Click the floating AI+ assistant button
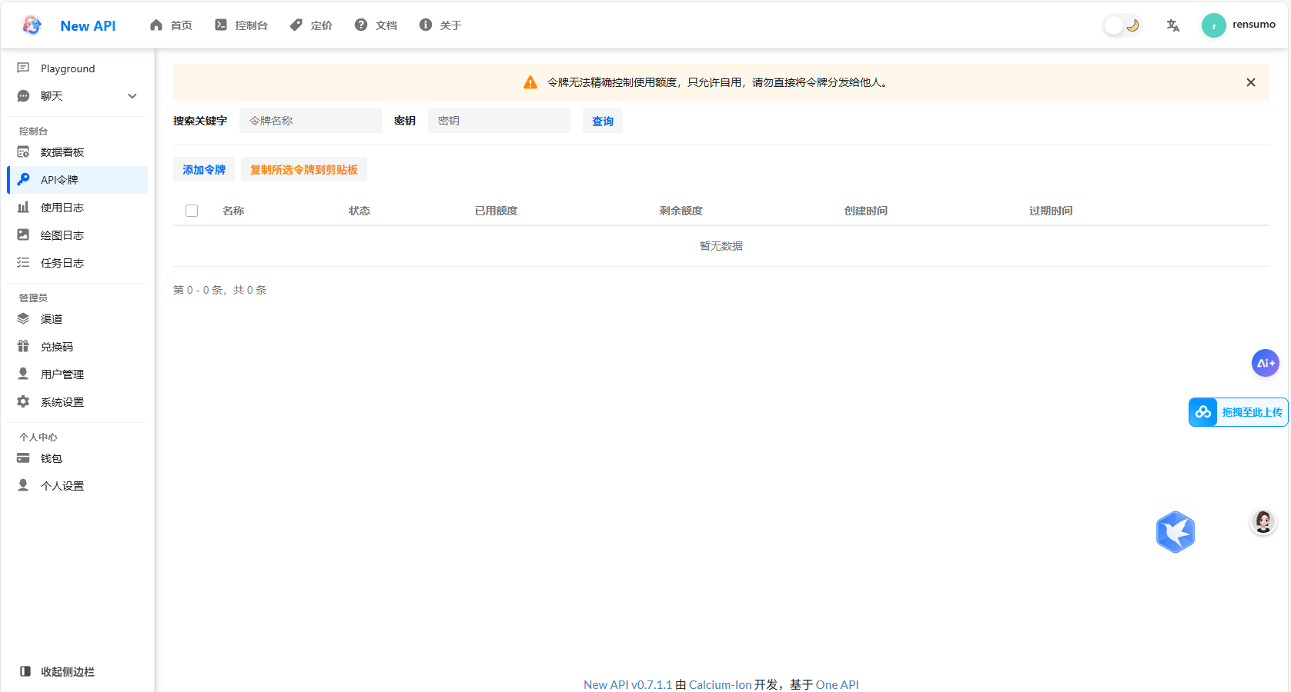 [1265, 363]
